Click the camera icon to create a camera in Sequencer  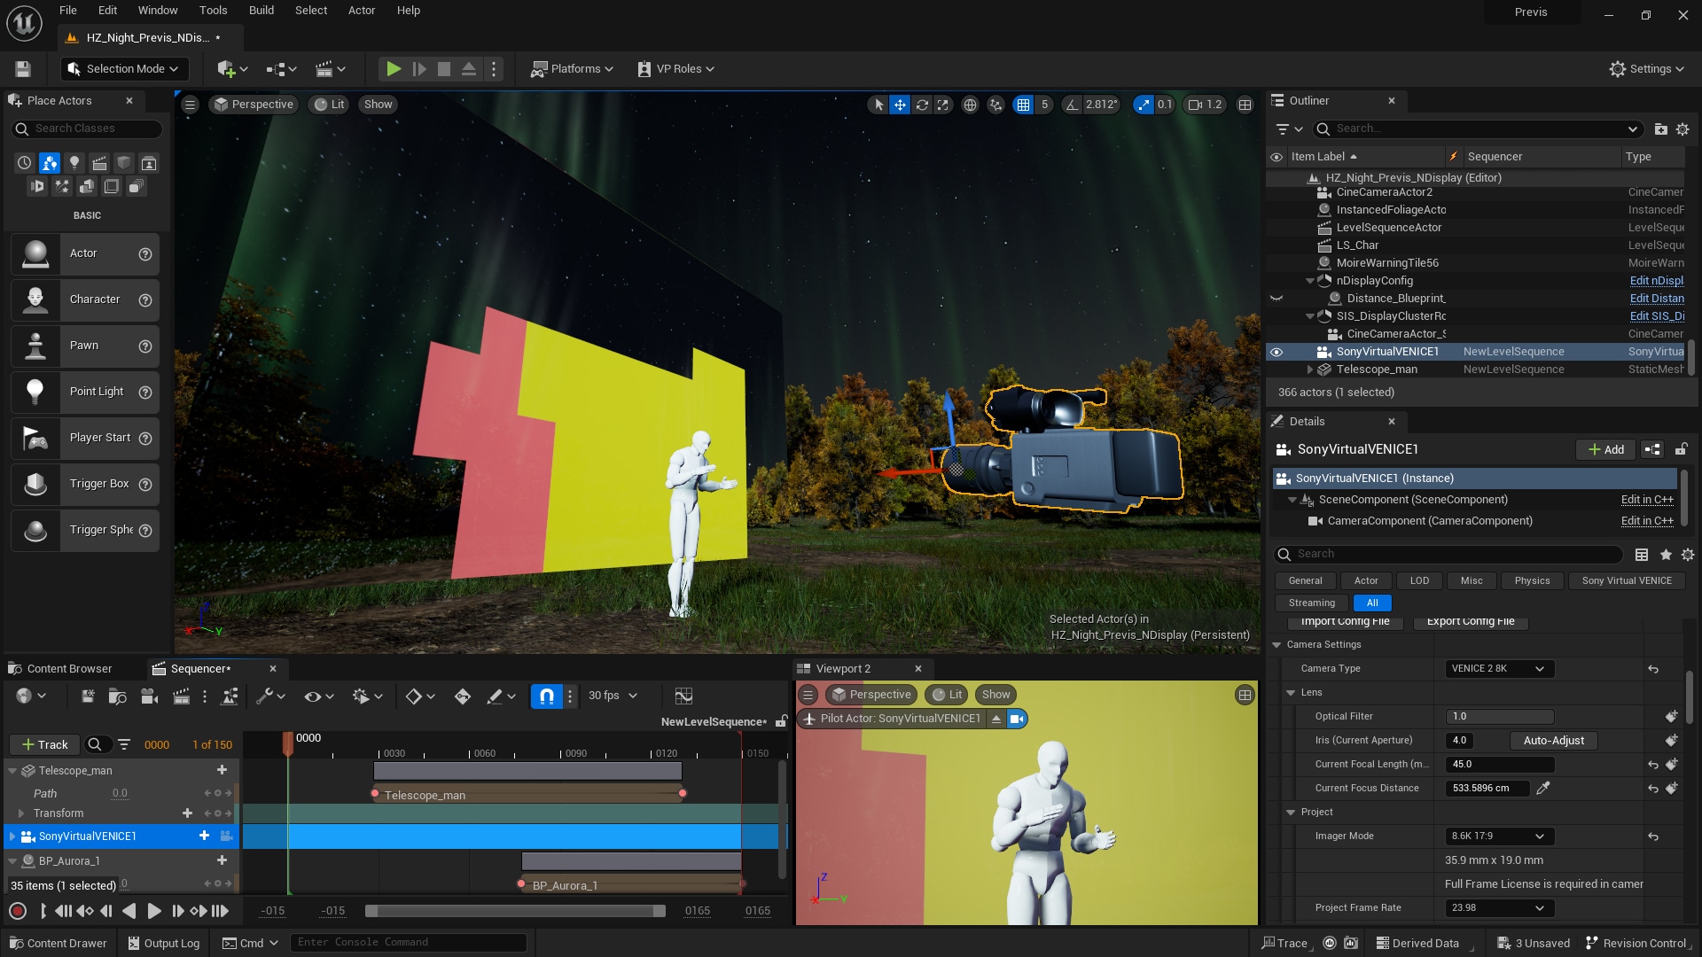click(149, 696)
